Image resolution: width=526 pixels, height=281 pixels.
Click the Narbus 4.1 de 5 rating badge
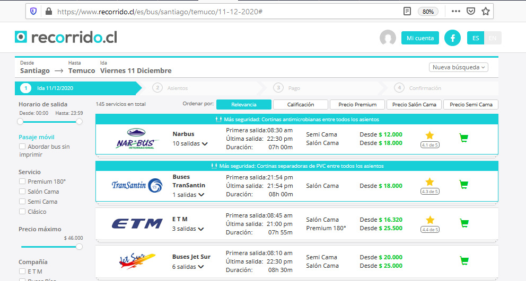pos(429,145)
